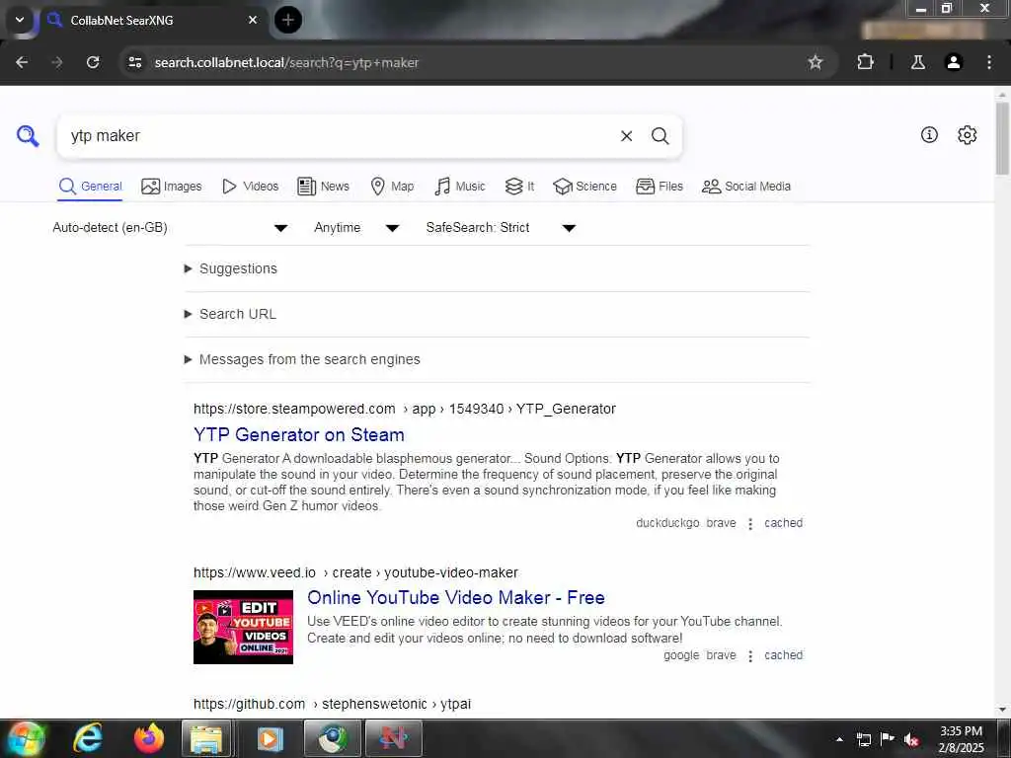Click the SearXNG magnifier logo
The height and width of the screenshot is (758, 1011).
(28, 136)
